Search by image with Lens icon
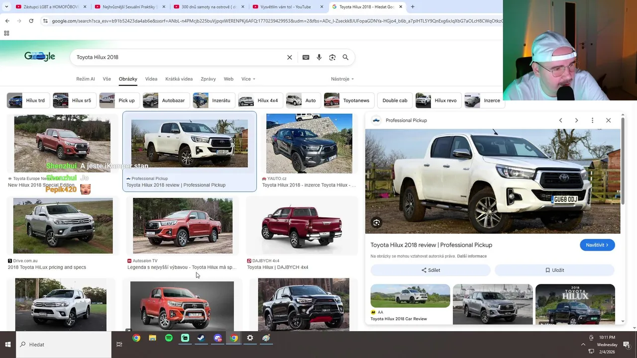The width and height of the screenshot is (637, 358). (332, 57)
